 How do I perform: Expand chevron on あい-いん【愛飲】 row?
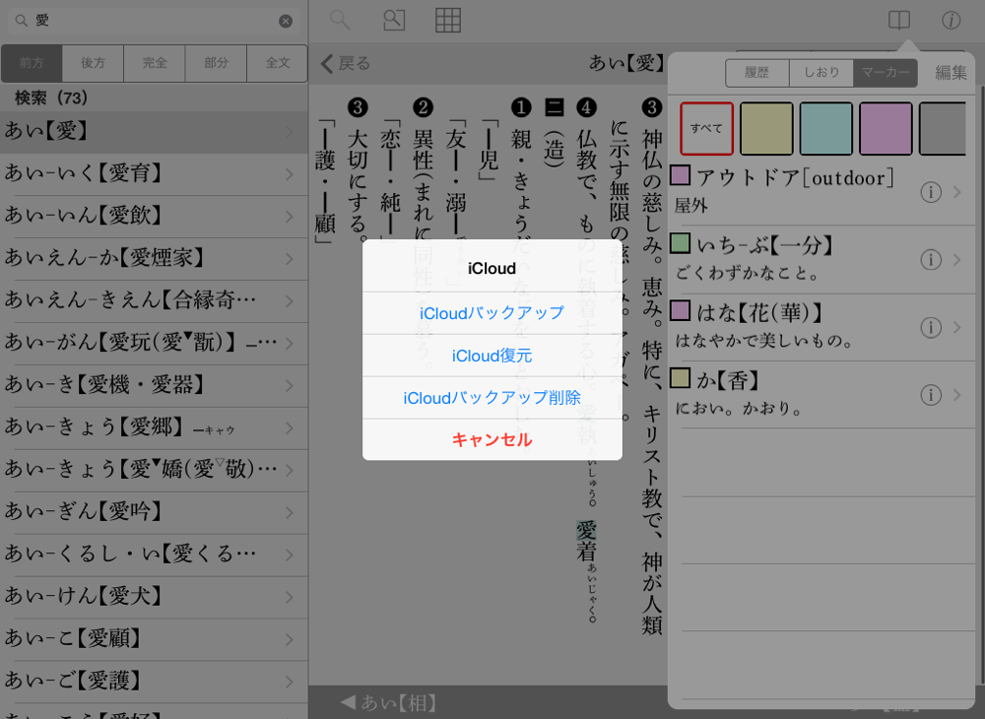(x=290, y=217)
